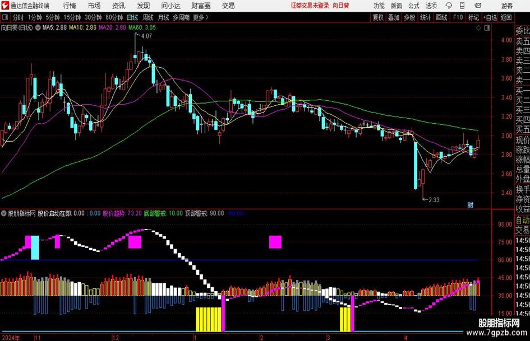Open the 资讯 menu
530x341 pixels.
click(x=119, y=6)
